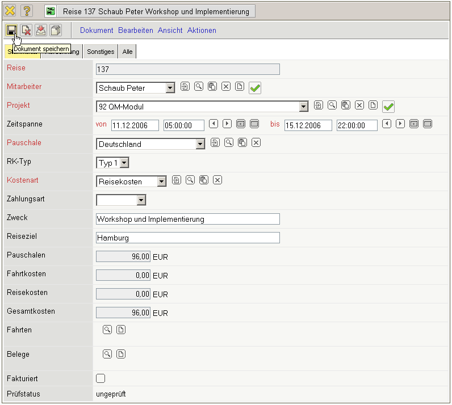452x405 pixels.
Task: Expand the Projekt dropdown list
Action: point(304,106)
